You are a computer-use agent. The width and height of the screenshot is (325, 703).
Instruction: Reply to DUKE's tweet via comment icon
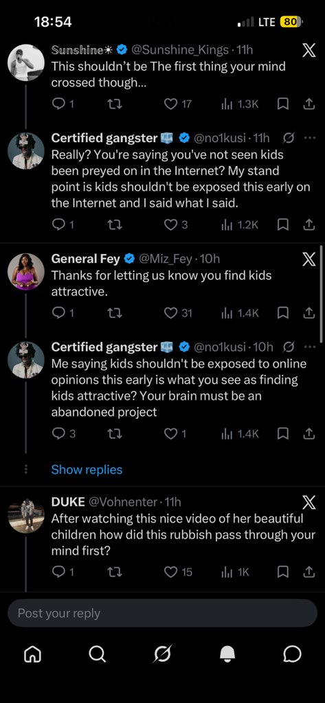[x=58, y=572]
